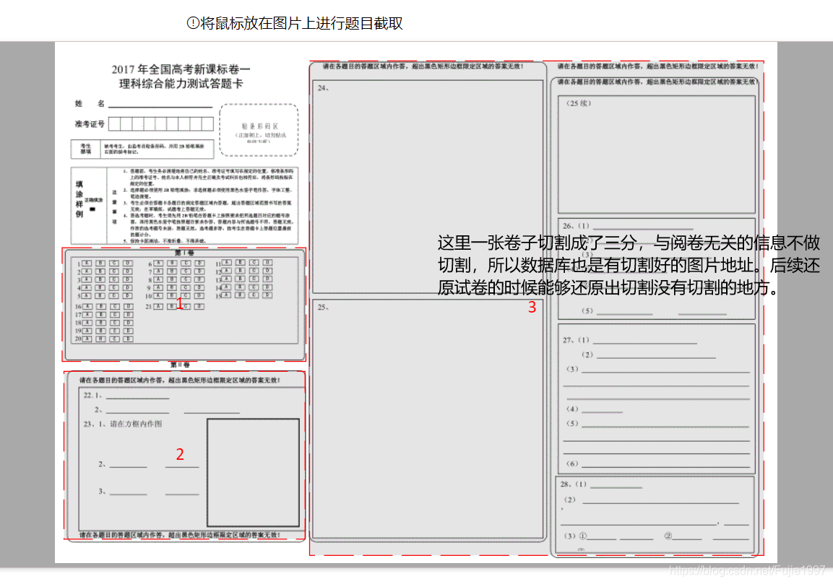Click the 填涂样例 label
The height and width of the screenshot is (584, 833).
79,199
